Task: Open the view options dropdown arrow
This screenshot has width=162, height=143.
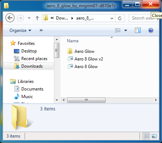Action: pyautogui.click(x=125, y=30)
